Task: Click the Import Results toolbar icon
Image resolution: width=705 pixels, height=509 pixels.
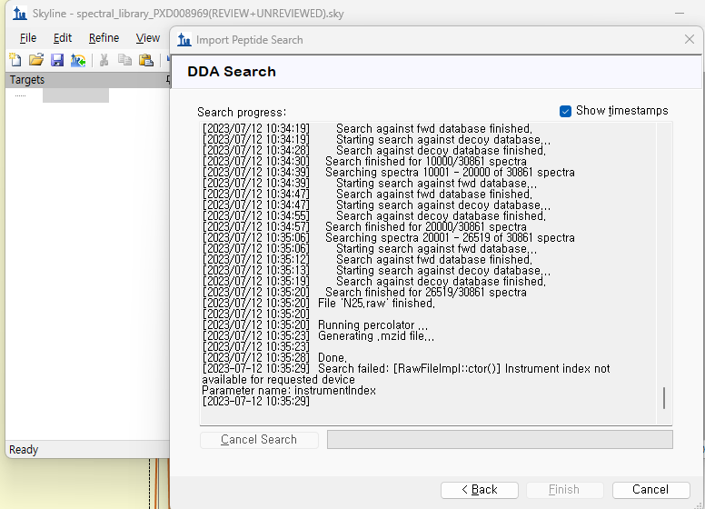Action: [78, 60]
